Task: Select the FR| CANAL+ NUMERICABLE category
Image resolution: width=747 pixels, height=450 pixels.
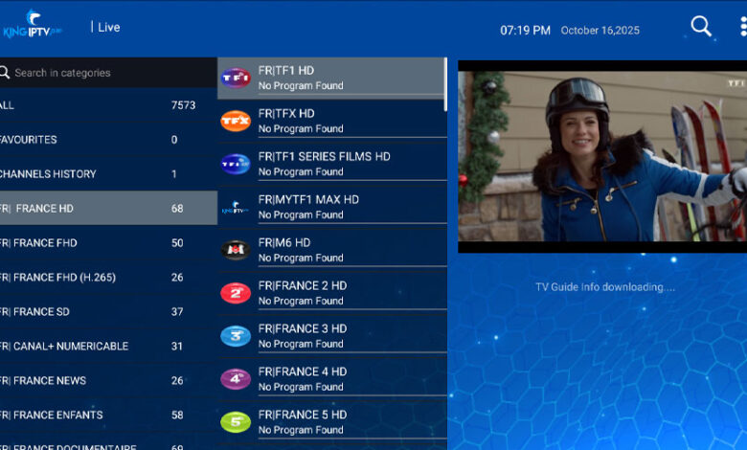Action: click(x=96, y=347)
